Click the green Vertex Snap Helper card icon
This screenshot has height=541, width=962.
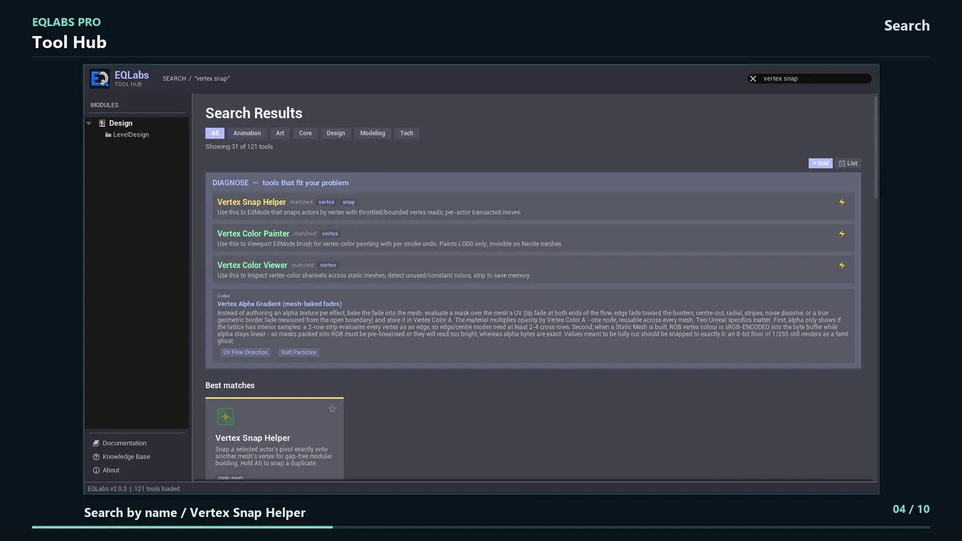[226, 417]
